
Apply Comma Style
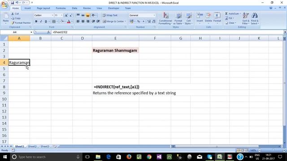pyautogui.click(x=143, y=21)
